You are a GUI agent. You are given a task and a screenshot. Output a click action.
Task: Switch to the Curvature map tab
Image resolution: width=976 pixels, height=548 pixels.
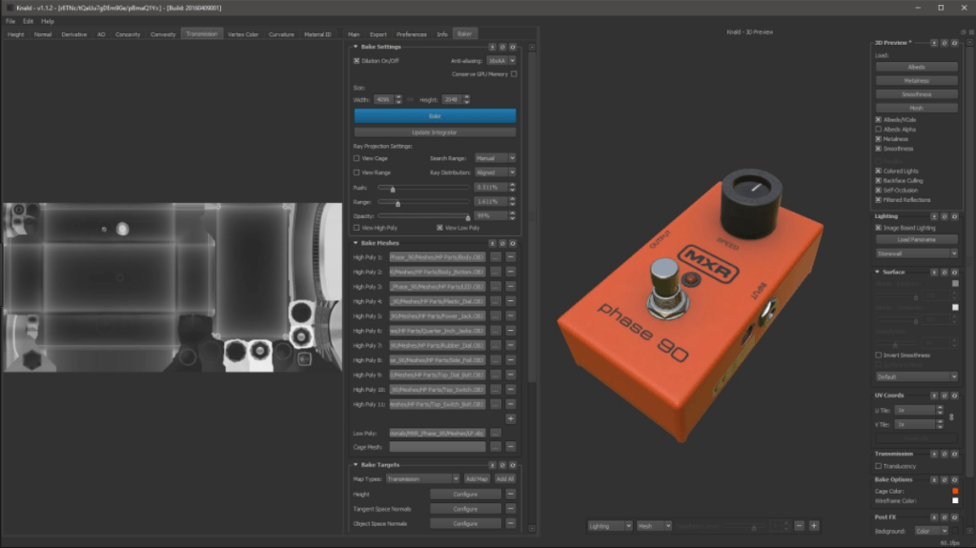point(281,34)
